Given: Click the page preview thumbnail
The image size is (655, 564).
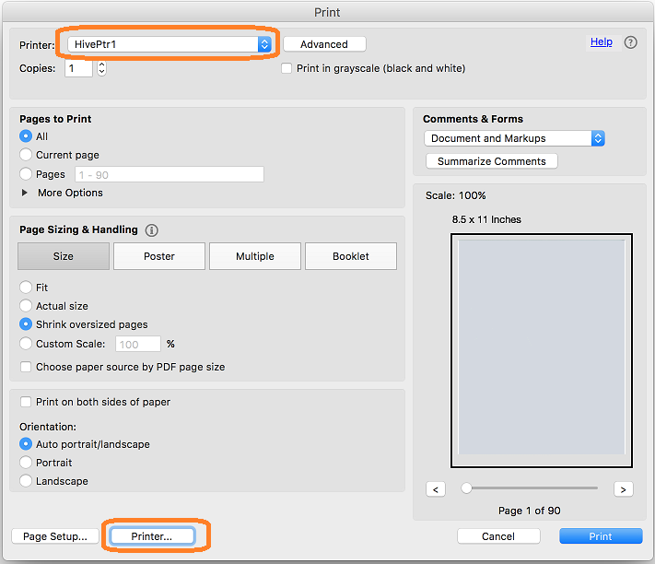Looking at the screenshot, I should (542, 350).
